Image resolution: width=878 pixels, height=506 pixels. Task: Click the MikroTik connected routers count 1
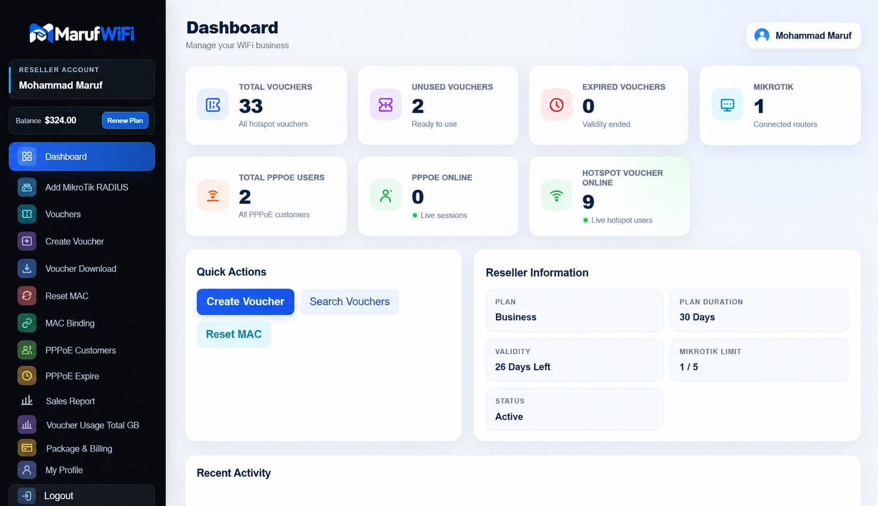pos(759,106)
